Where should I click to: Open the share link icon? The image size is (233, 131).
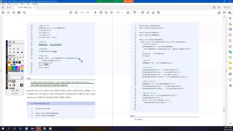pos(219,13)
